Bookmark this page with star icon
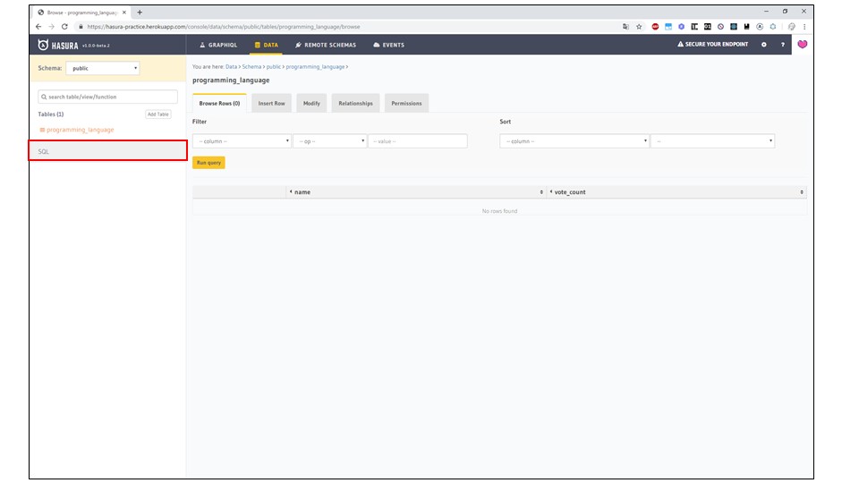The width and height of the screenshot is (859, 483). (x=639, y=26)
